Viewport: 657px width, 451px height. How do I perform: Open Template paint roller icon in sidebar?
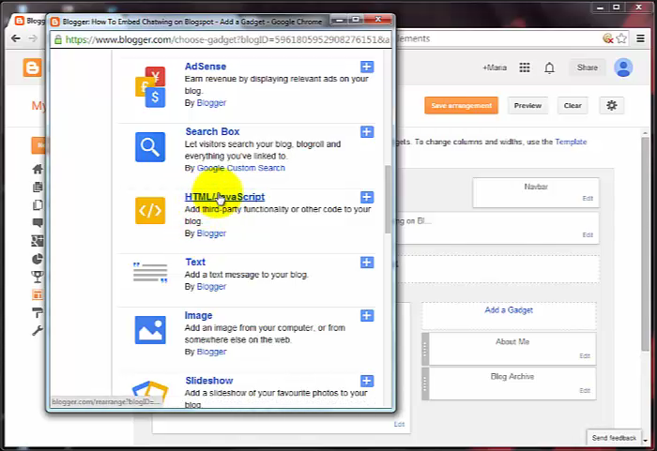pos(38,312)
